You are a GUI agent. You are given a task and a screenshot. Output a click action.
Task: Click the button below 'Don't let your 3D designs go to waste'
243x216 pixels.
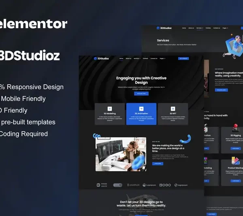coord(141,215)
